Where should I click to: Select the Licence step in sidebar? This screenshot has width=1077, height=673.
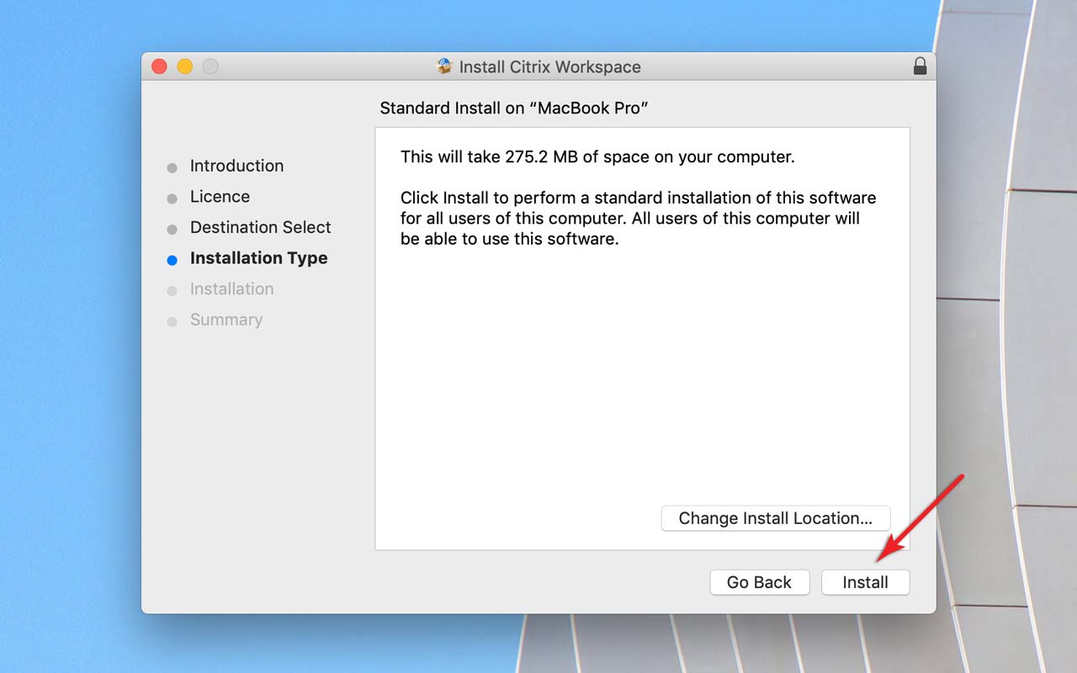220,196
